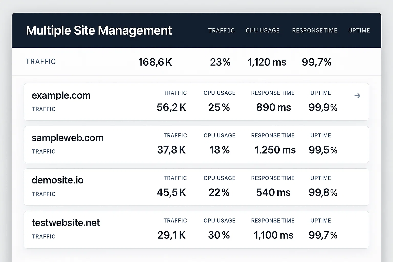Click overall uptime 99,7% in summary row
This screenshot has width=393, height=262.
pyautogui.click(x=316, y=62)
